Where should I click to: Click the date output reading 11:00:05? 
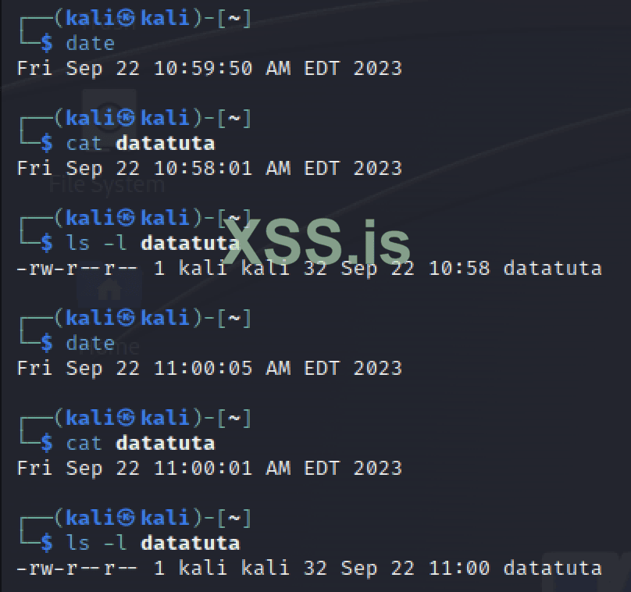click(209, 368)
